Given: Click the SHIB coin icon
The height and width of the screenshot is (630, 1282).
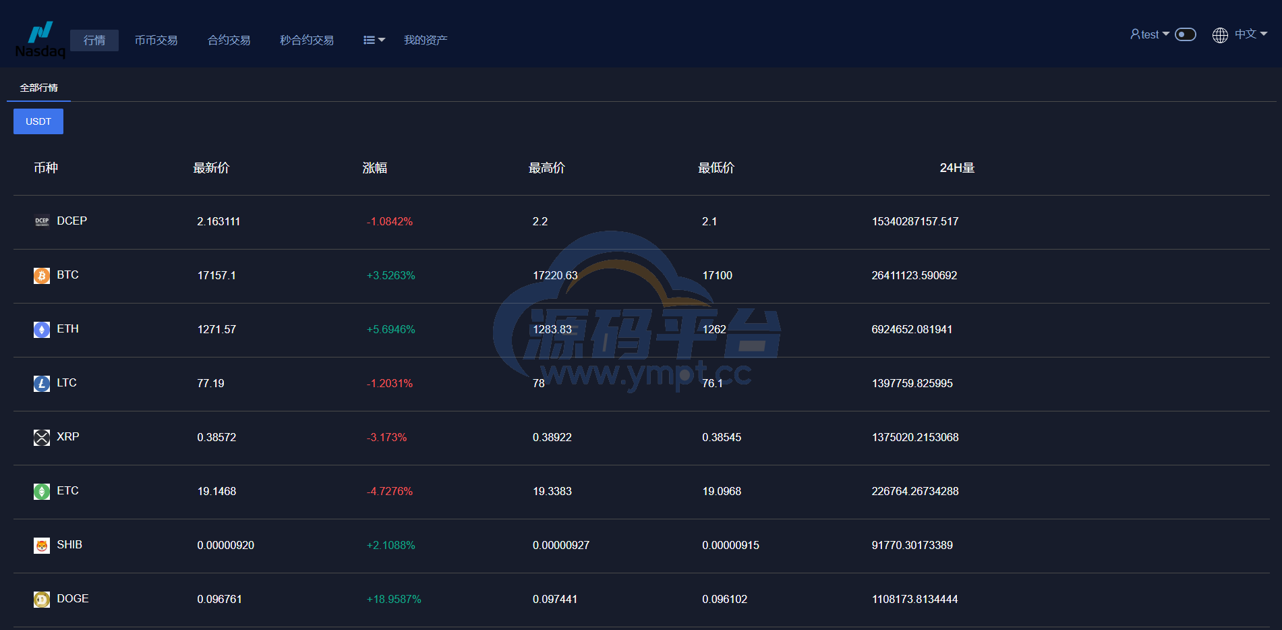Looking at the screenshot, I should (x=42, y=546).
